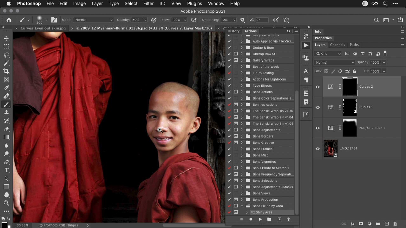This screenshot has height=228, width=406.
Task: Select the Curves 2 layer mask thumbnail
Action: (x=350, y=87)
